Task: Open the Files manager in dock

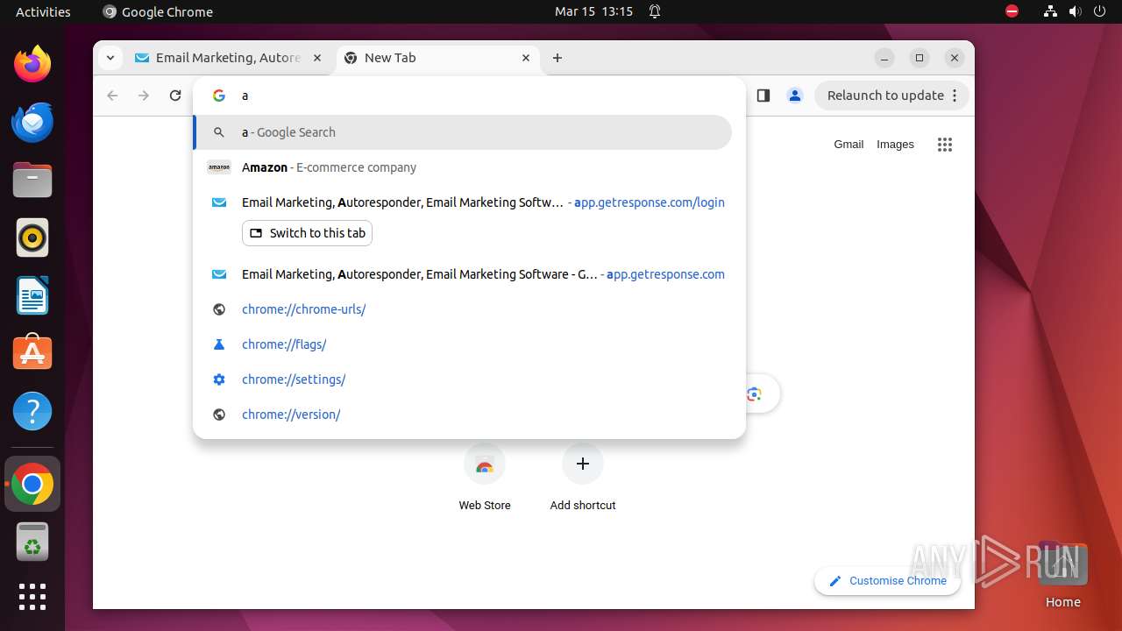Action: pos(32,180)
